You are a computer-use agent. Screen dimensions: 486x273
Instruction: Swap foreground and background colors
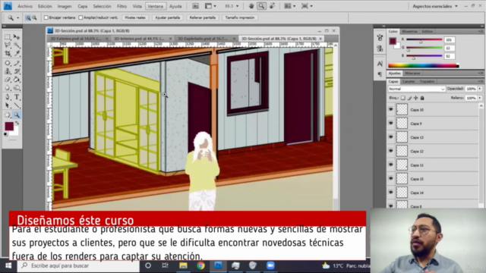[x=17, y=123]
